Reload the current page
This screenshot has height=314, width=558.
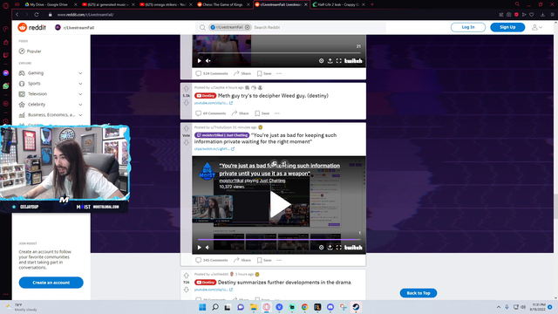[37, 15]
